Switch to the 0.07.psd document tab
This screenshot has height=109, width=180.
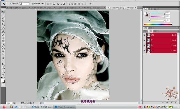[43, 8]
